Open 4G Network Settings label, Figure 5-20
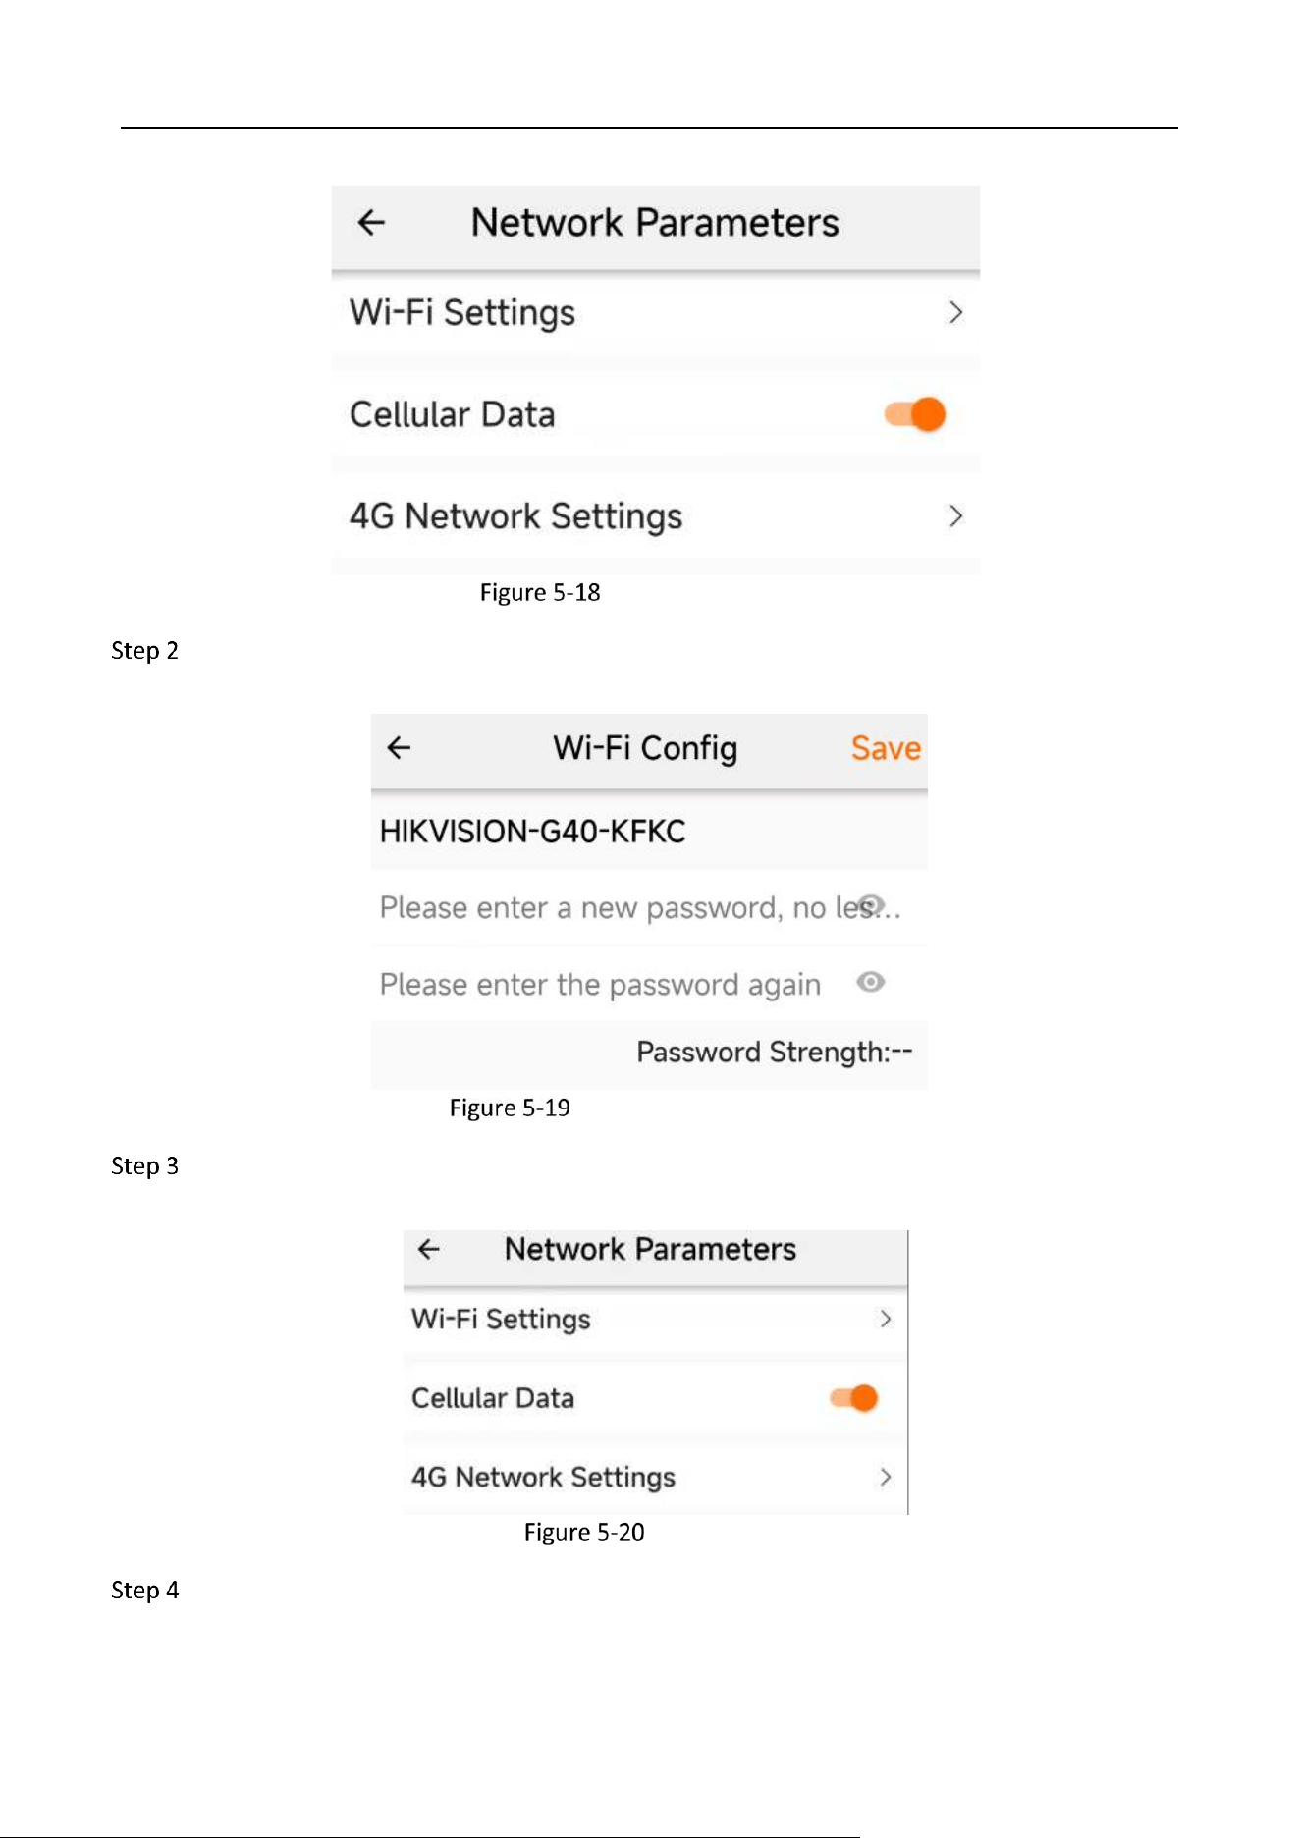The height and width of the screenshot is (1838, 1300). coord(543,1478)
